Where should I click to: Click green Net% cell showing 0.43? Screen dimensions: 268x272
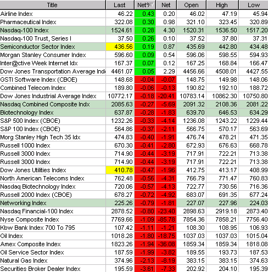coord(145,14)
